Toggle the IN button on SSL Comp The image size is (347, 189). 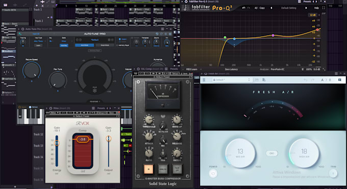pos(148,169)
